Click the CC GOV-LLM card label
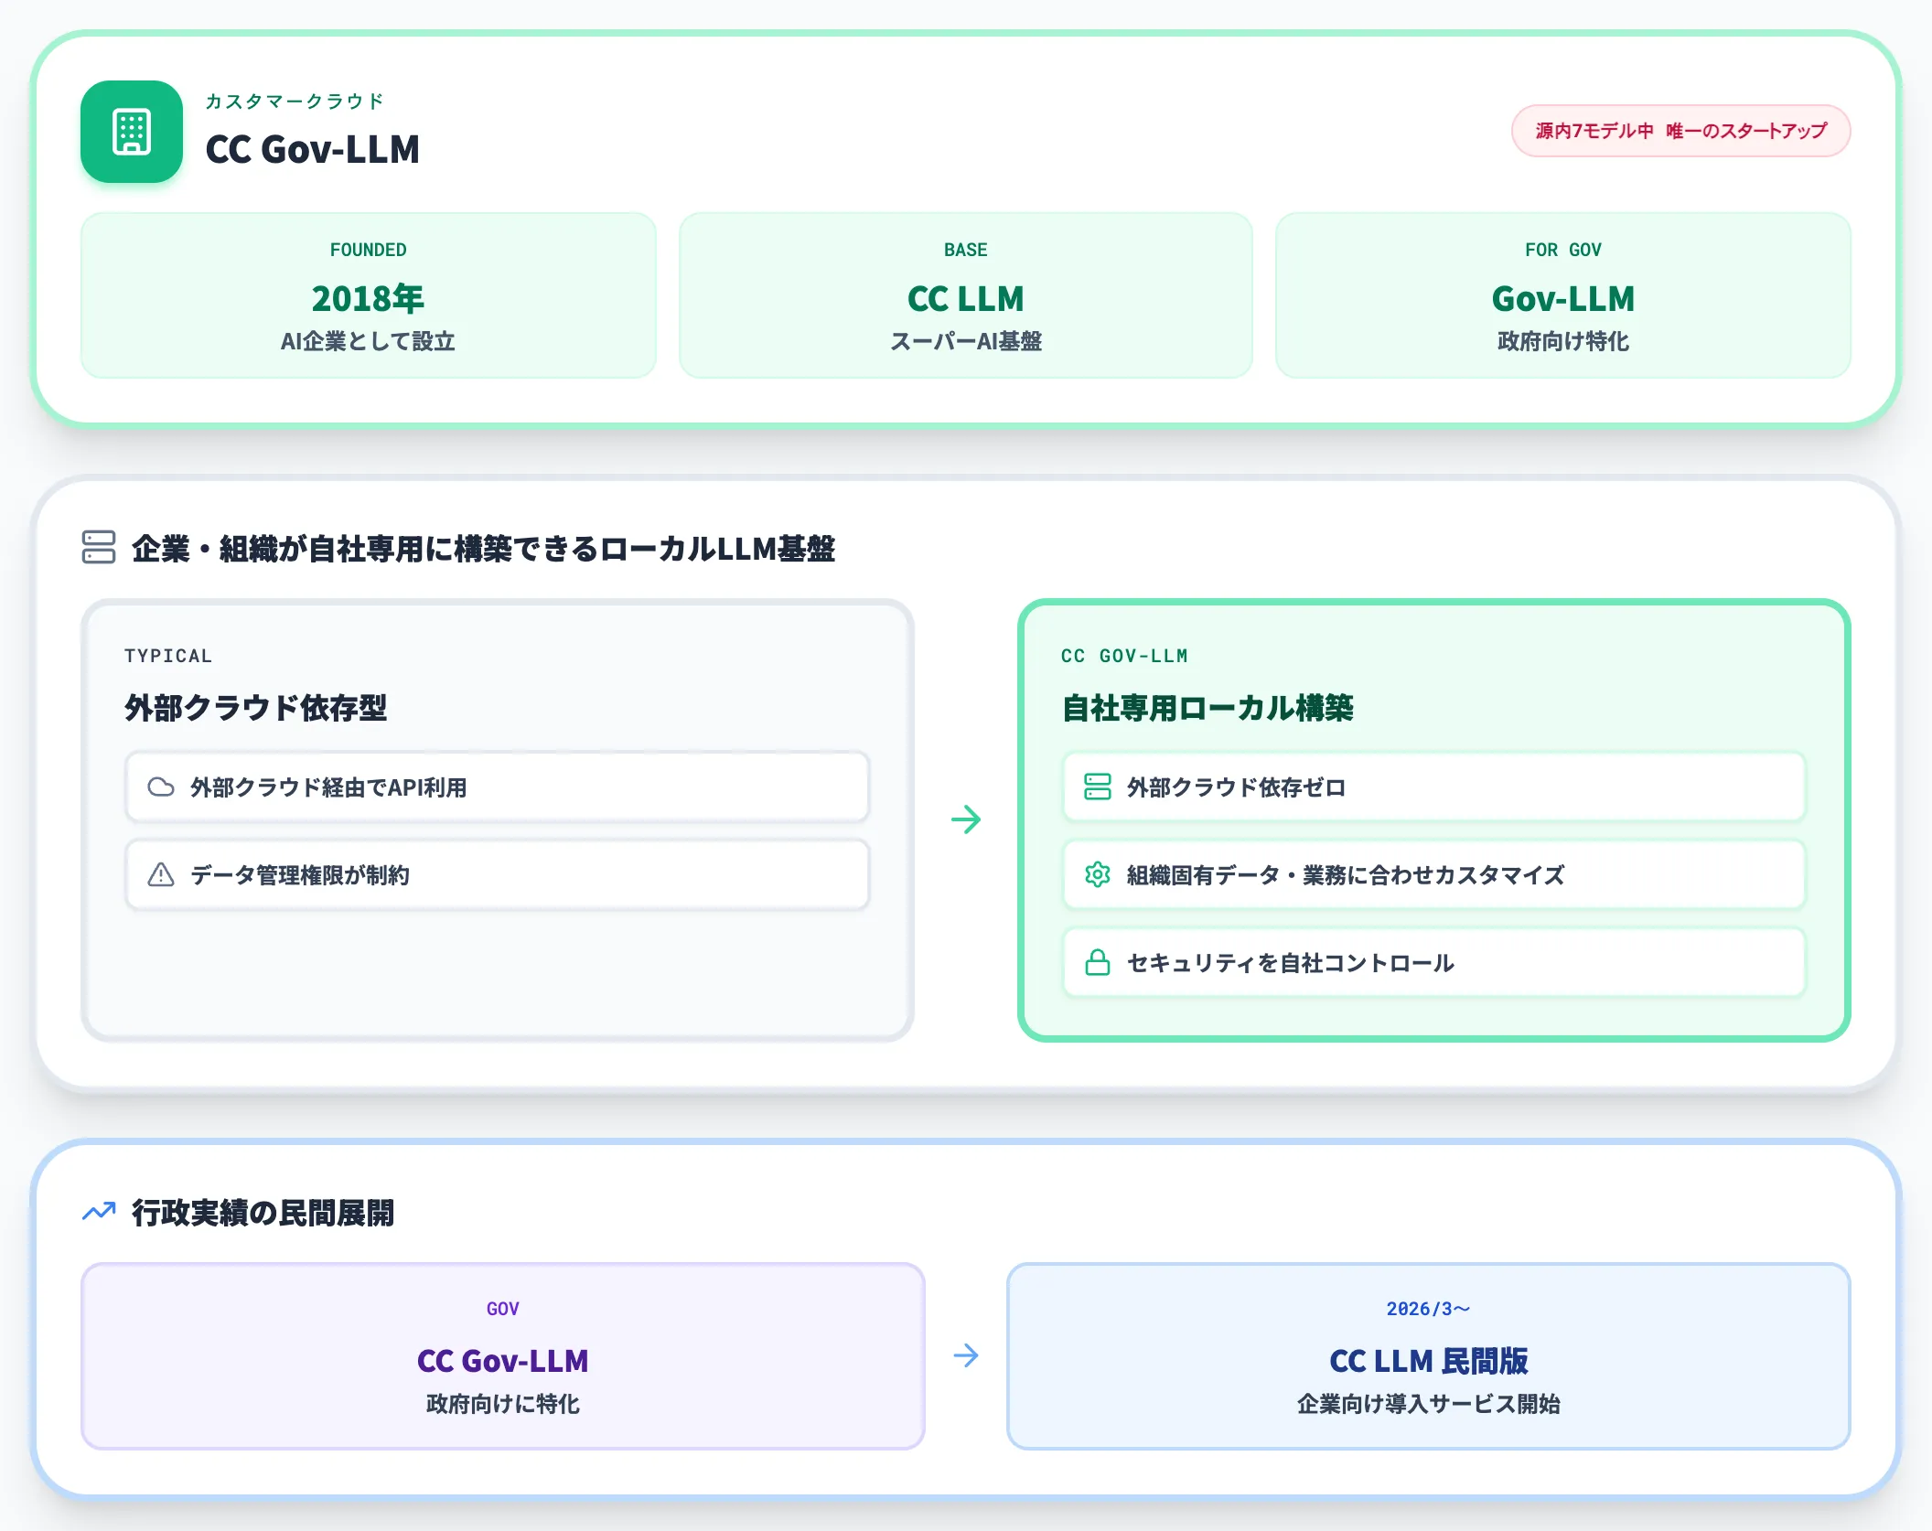This screenshot has width=1932, height=1531. pyautogui.click(x=1124, y=656)
